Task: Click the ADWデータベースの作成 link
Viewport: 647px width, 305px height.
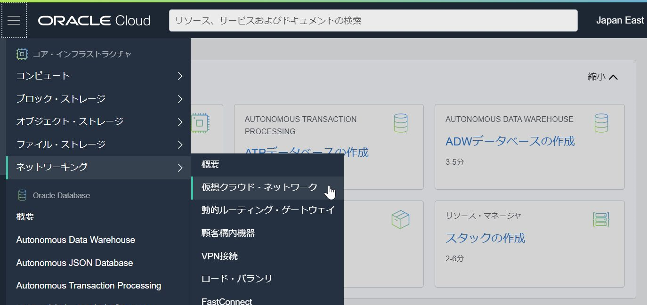Action: tap(510, 141)
